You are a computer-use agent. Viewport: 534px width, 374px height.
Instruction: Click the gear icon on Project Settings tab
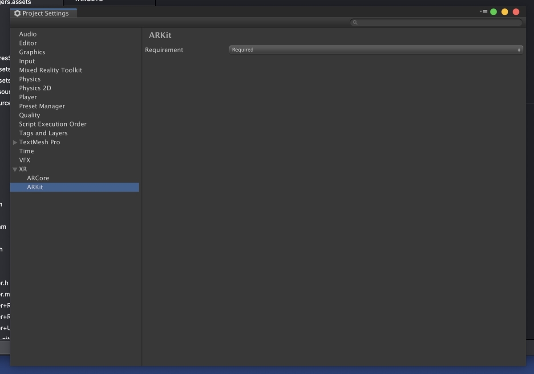pyautogui.click(x=17, y=13)
